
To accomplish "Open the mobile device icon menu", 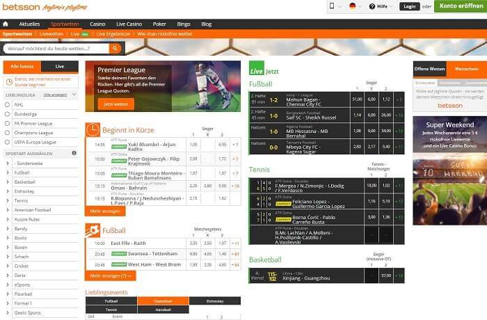I will [332, 6].
